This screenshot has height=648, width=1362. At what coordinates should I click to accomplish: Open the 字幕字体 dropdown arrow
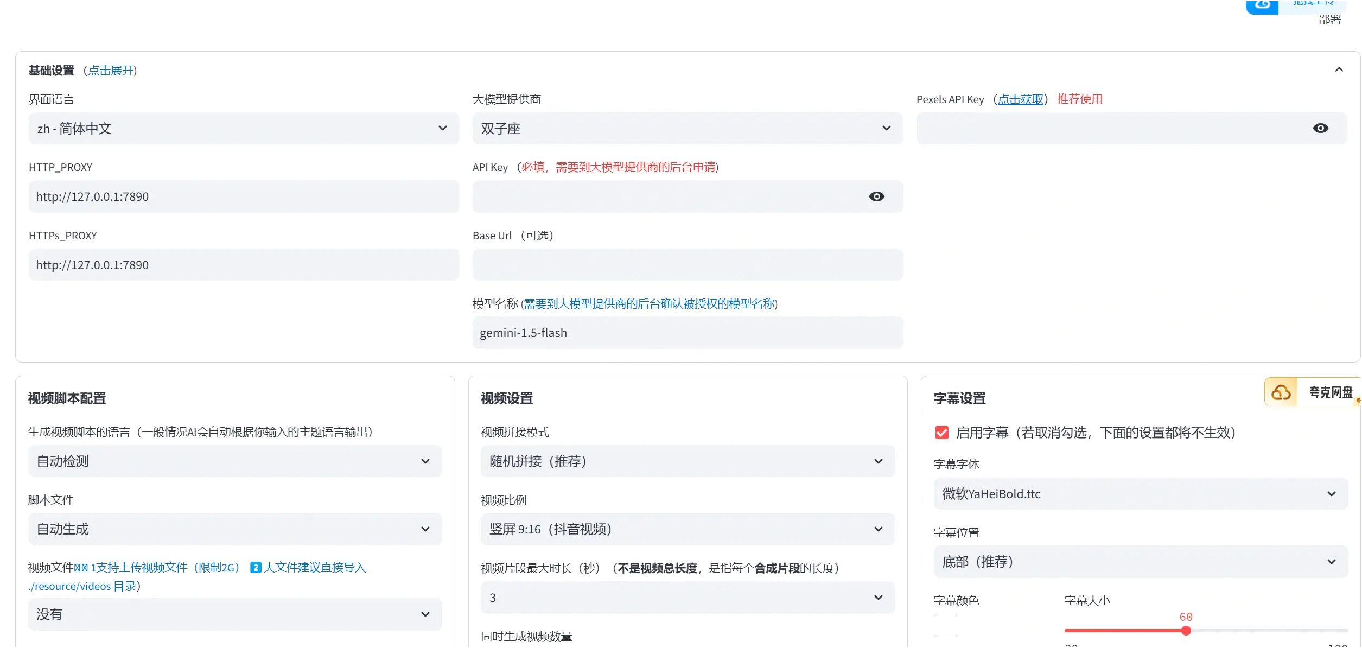(x=1331, y=494)
